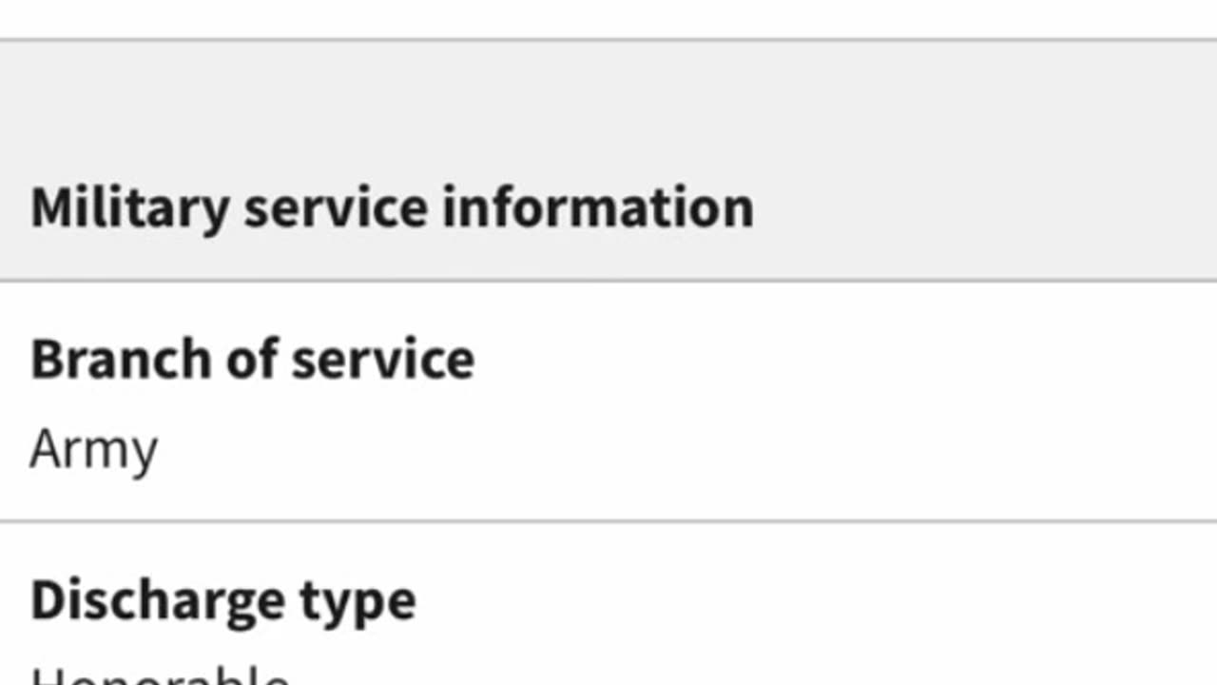Select the Branch of service label

point(252,360)
